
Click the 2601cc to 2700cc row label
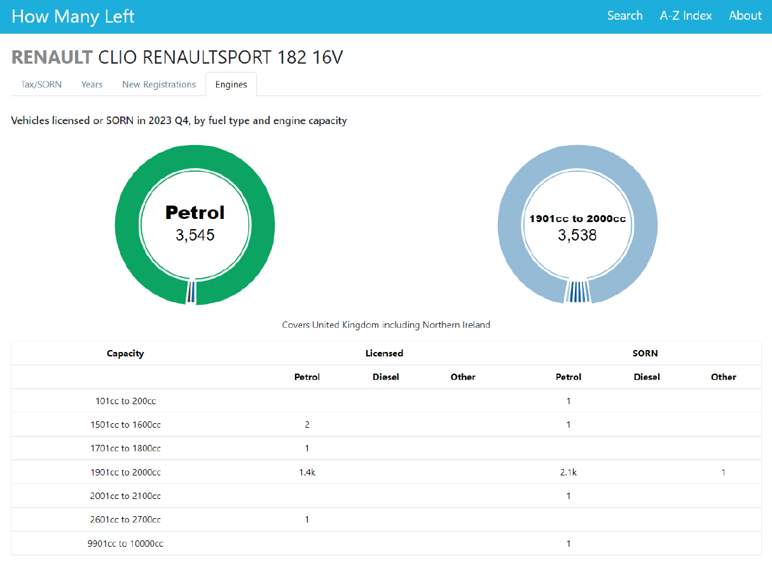pos(125,519)
